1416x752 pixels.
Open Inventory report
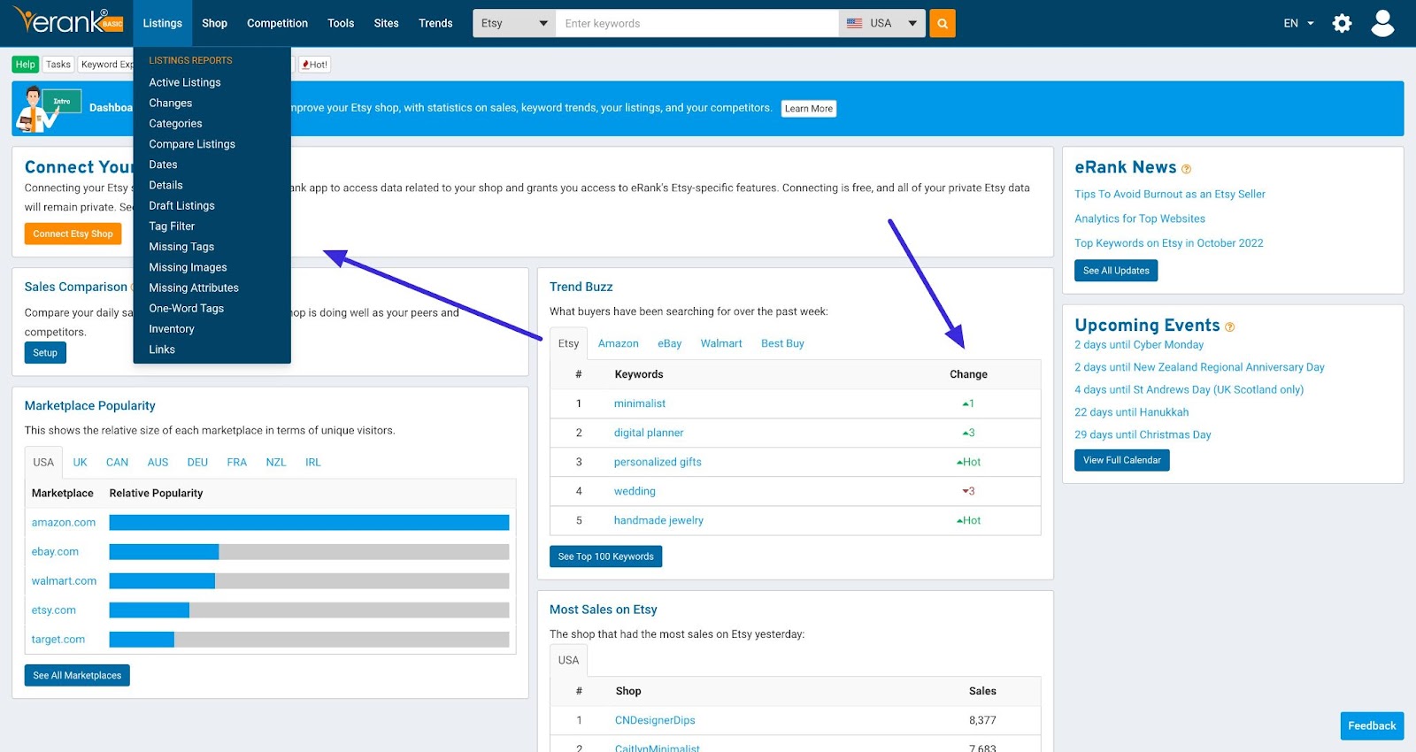click(x=172, y=329)
